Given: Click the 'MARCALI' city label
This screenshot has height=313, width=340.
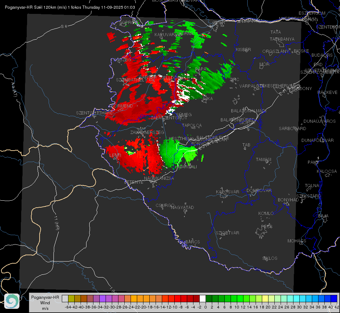Looking at the screenshot, I should 187,167.
